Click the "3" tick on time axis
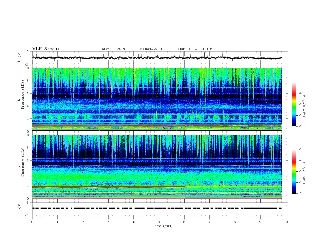Image resolution: width=322 pixels, height=249 pixels. click(x=108, y=222)
